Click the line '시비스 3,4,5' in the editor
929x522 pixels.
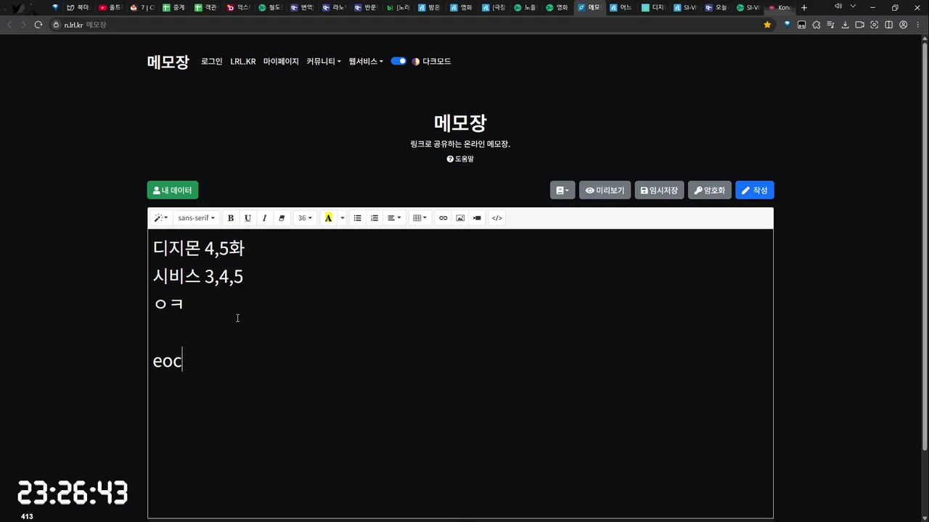click(198, 276)
